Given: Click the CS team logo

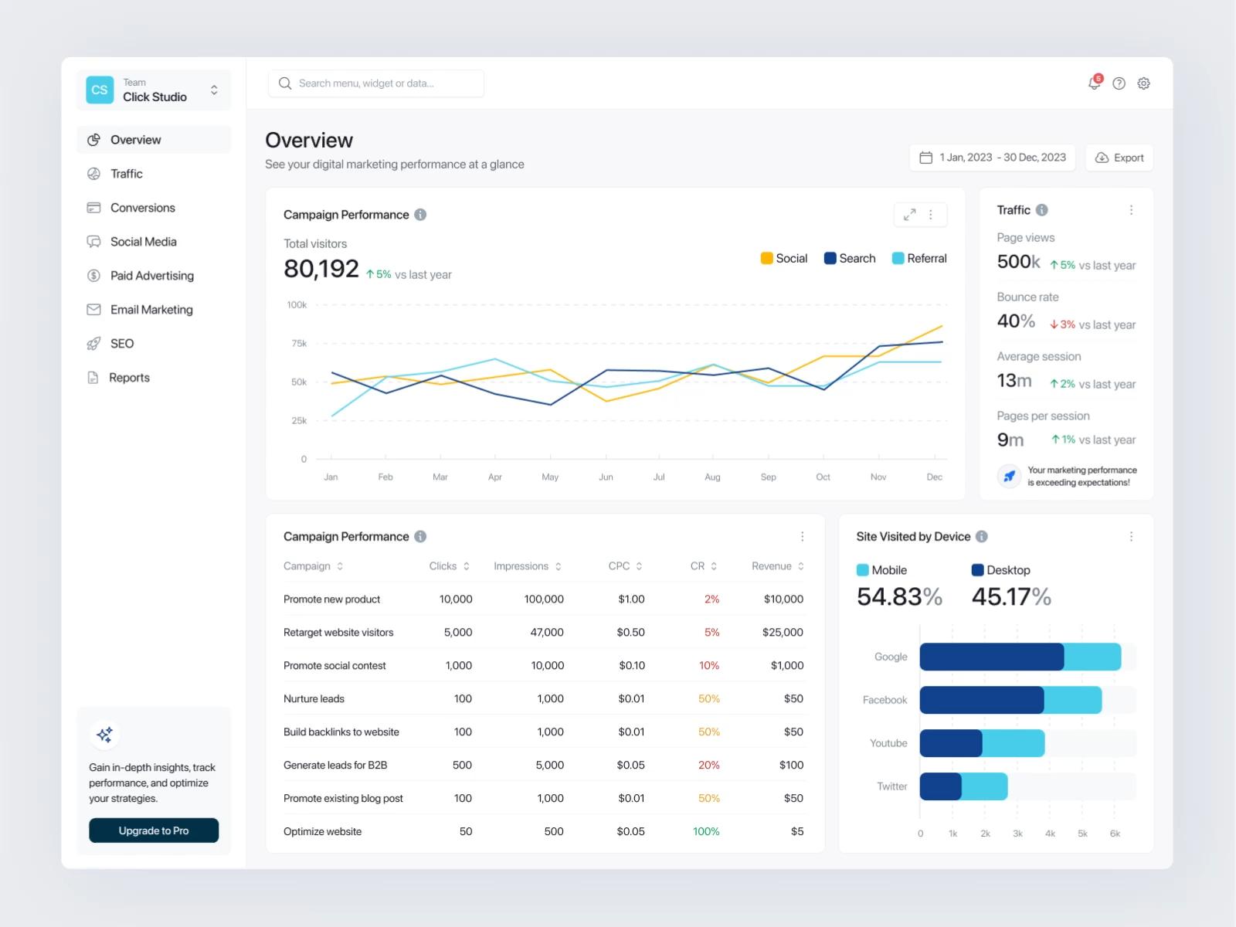Looking at the screenshot, I should (x=100, y=90).
